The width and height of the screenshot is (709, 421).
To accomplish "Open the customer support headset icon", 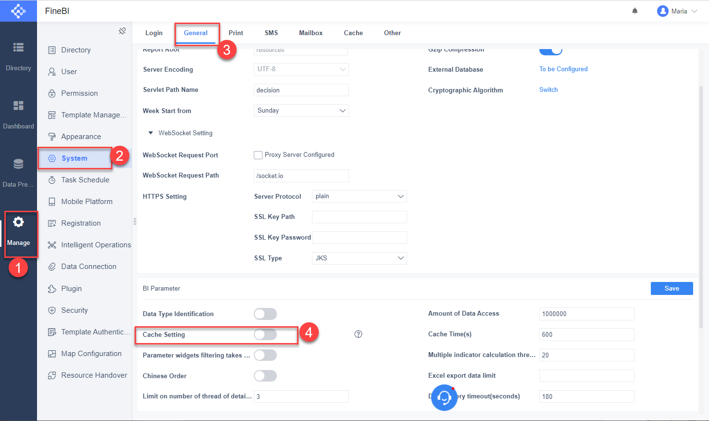I will pos(444,397).
